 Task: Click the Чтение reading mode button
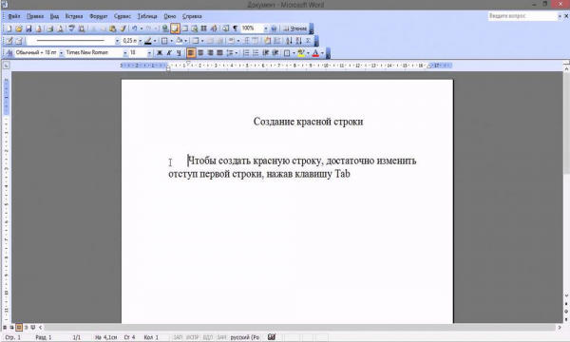point(295,28)
